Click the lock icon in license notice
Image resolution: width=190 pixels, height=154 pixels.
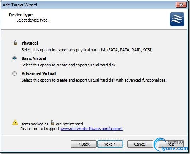click(52, 123)
